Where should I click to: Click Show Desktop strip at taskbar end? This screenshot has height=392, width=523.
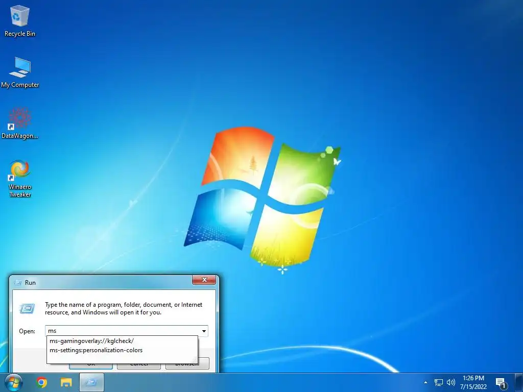pos(519,382)
